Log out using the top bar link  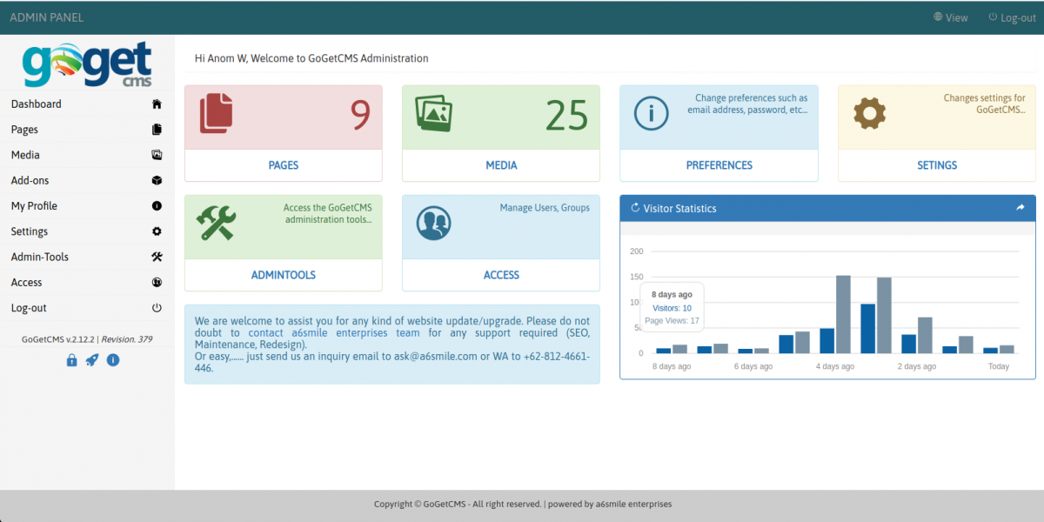point(1013,17)
